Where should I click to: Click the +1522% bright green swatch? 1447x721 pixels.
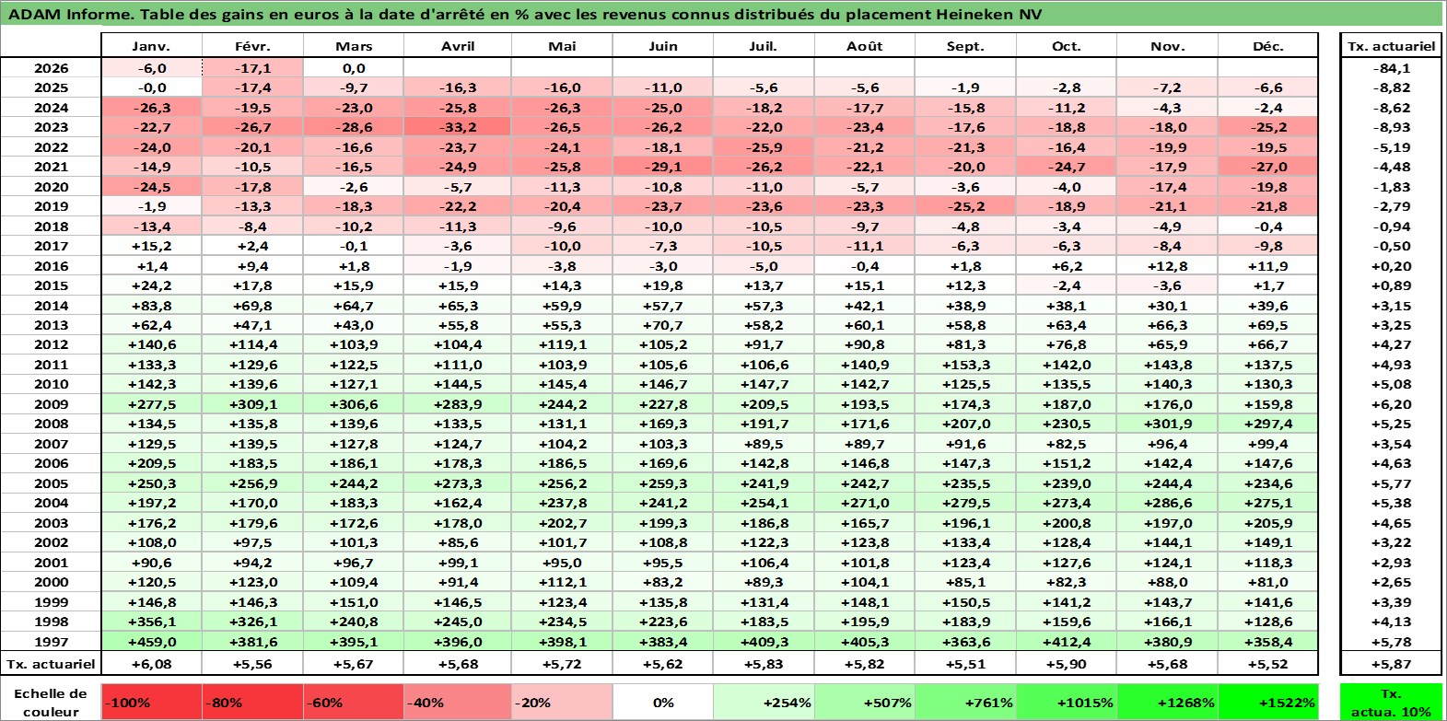(1268, 703)
